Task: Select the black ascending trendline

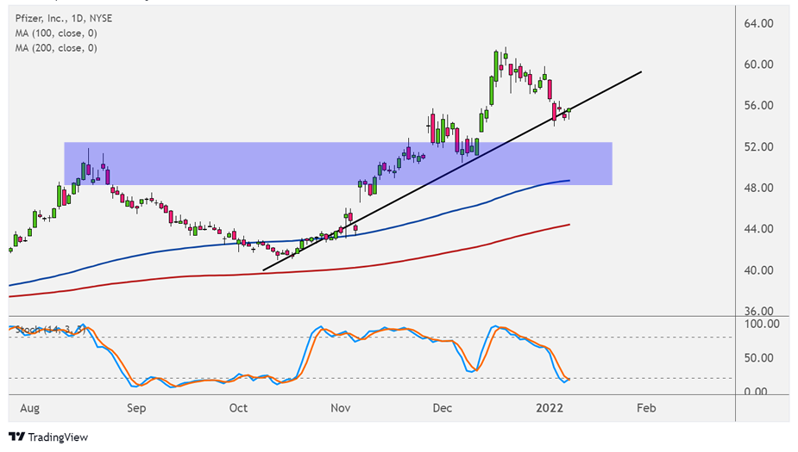Action: point(452,171)
